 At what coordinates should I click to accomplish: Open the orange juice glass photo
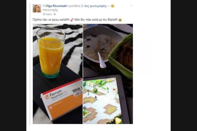click(58, 74)
